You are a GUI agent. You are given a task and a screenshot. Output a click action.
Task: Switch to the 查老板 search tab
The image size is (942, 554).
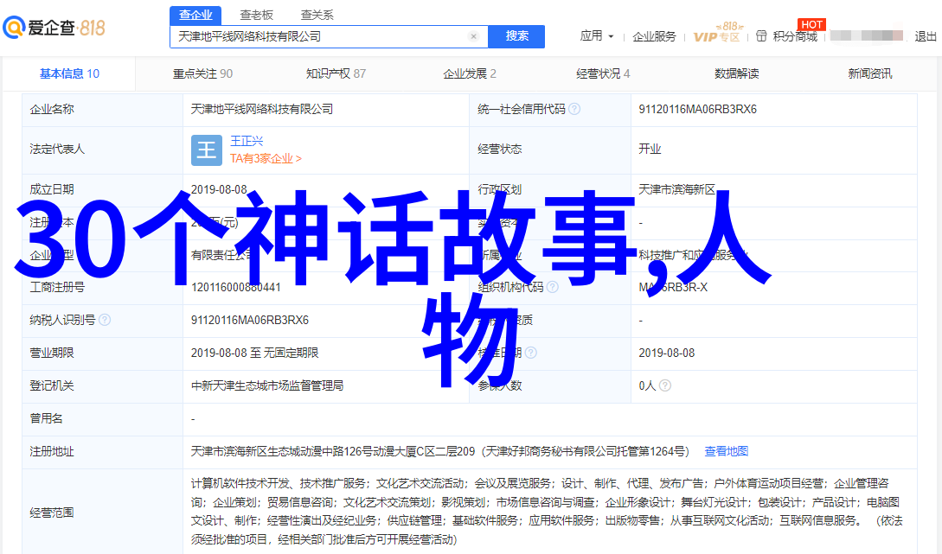click(x=257, y=15)
